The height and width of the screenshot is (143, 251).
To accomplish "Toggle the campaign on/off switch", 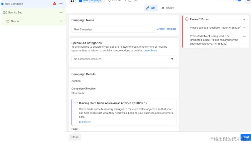I will [238, 1].
